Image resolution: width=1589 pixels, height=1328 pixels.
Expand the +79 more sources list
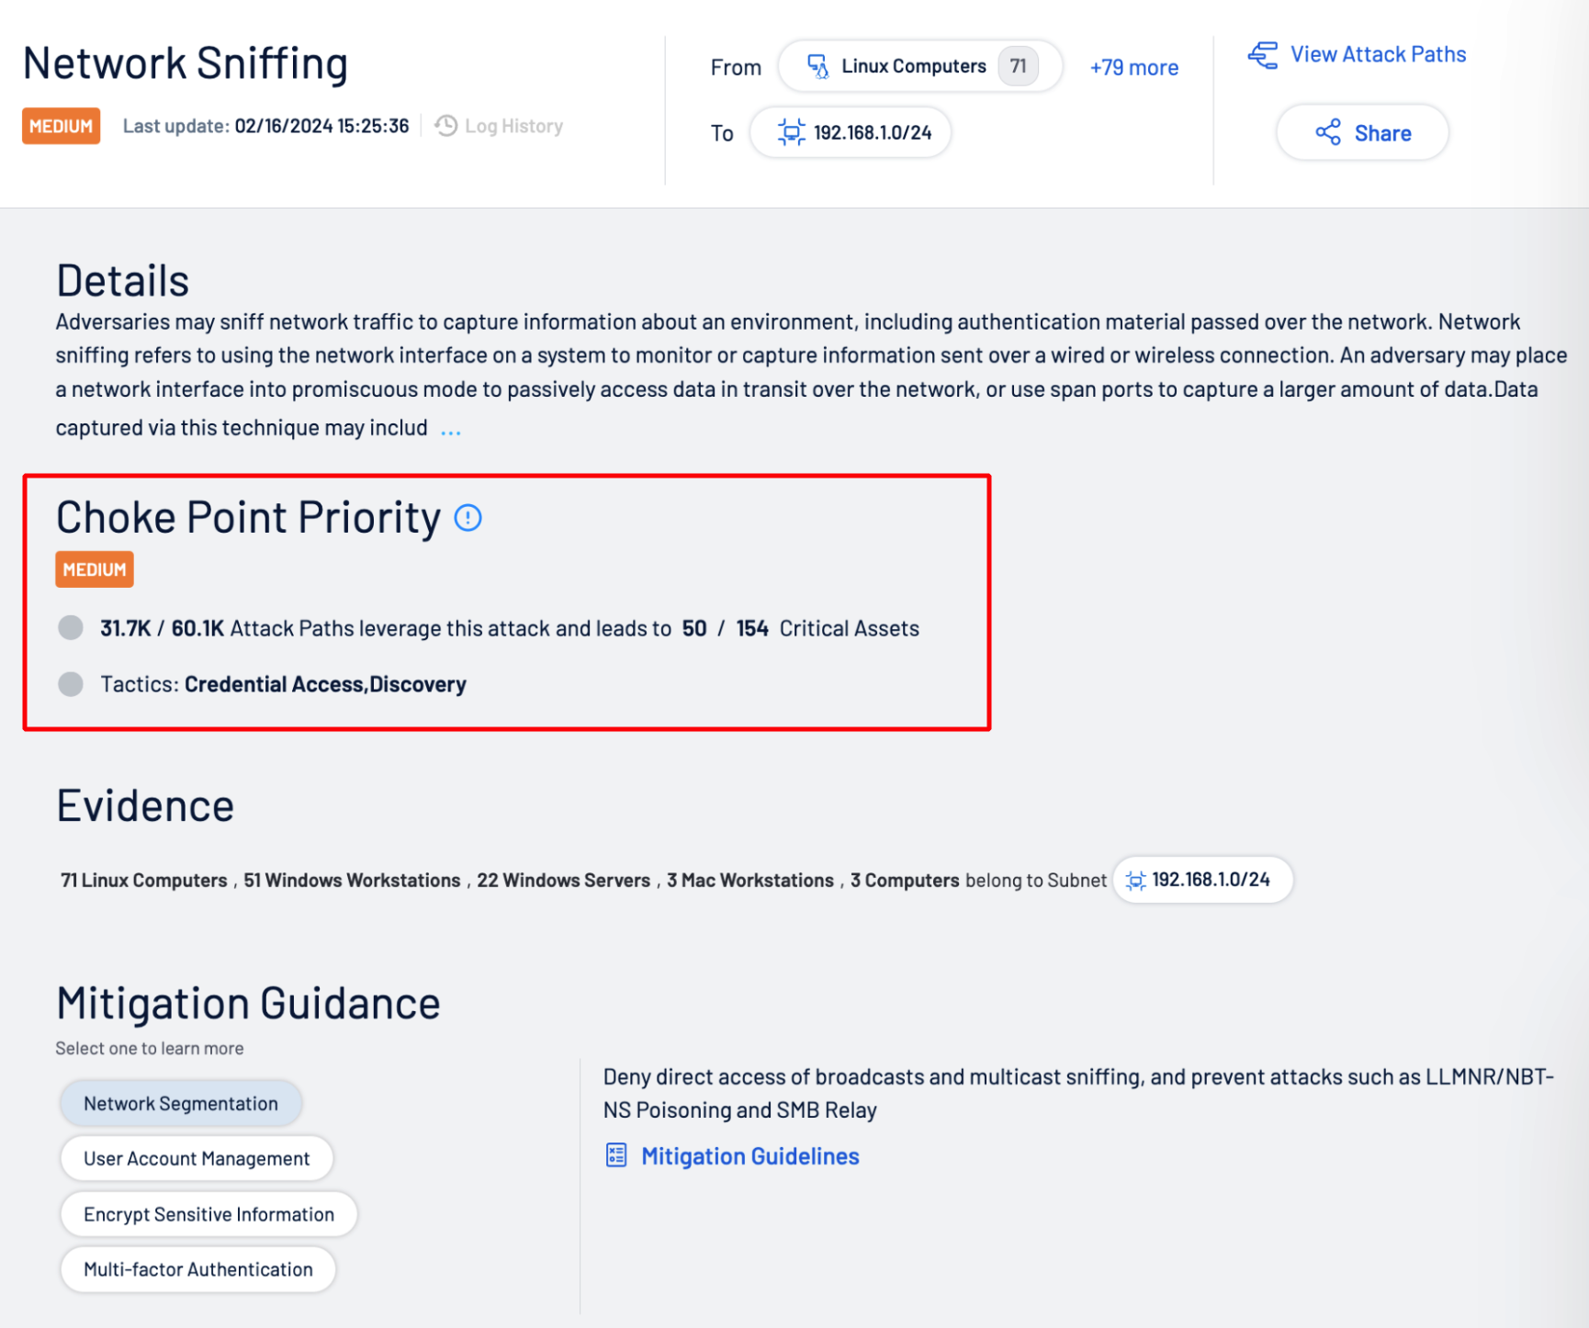click(x=1133, y=67)
